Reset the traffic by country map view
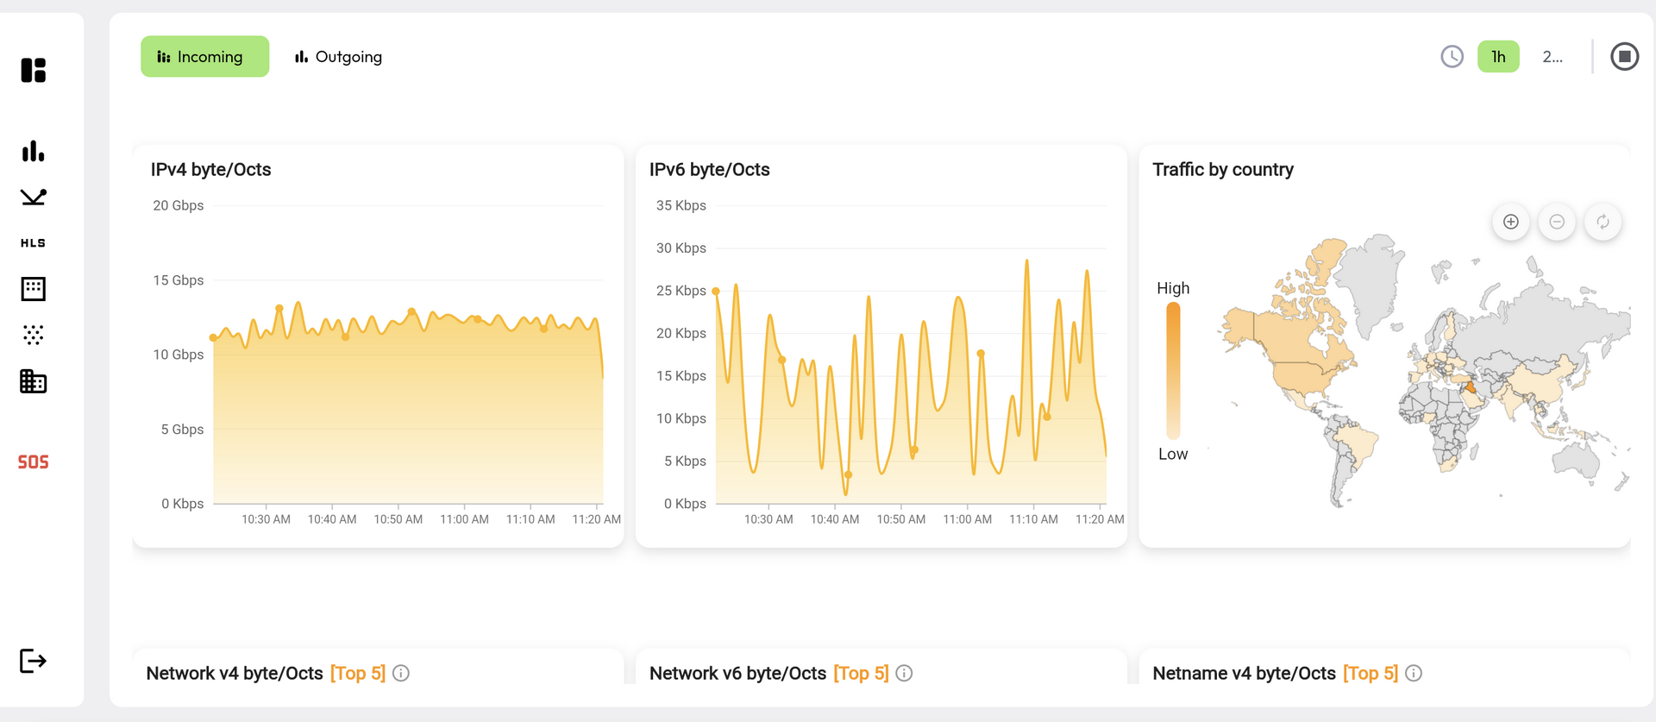 pos(1603,222)
